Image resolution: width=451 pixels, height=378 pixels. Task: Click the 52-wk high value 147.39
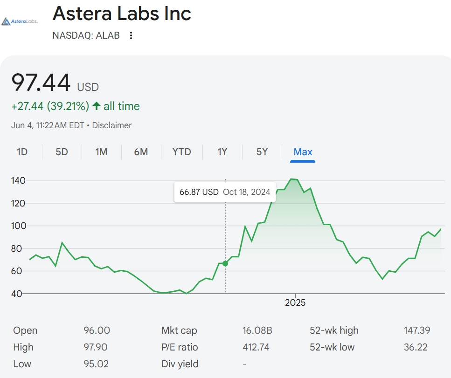point(416,330)
